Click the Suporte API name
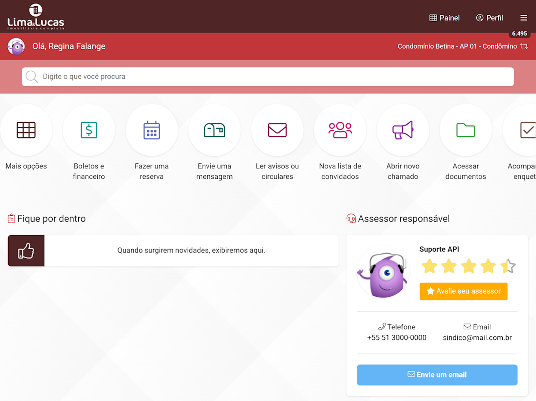Viewport: 536px width, 401px height. pyautogui.click(x=439, y=249)
